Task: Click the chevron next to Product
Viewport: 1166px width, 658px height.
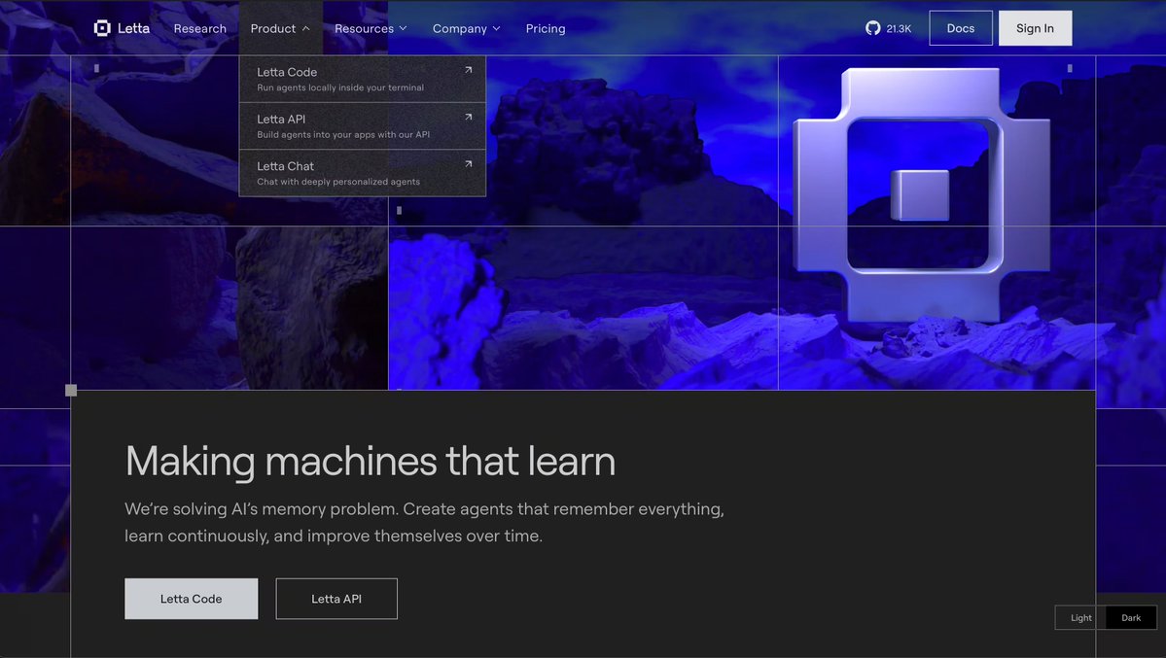Action: (305, 28)
